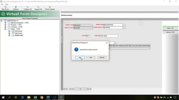
Task: Click the Products form icon in tree
Action: pyautogui.click(x=9, y=25)
